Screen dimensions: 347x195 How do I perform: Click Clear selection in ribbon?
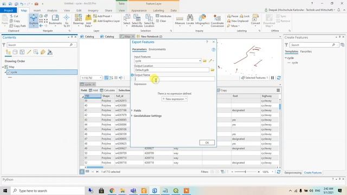click(x=161, y=21)
